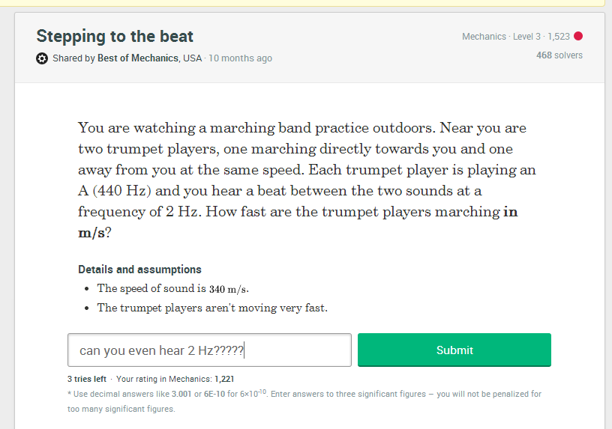Screen dimensions: 612x429
Task: Click Your rating in Mechanics 1,221
Action: (x=175, y=379)
